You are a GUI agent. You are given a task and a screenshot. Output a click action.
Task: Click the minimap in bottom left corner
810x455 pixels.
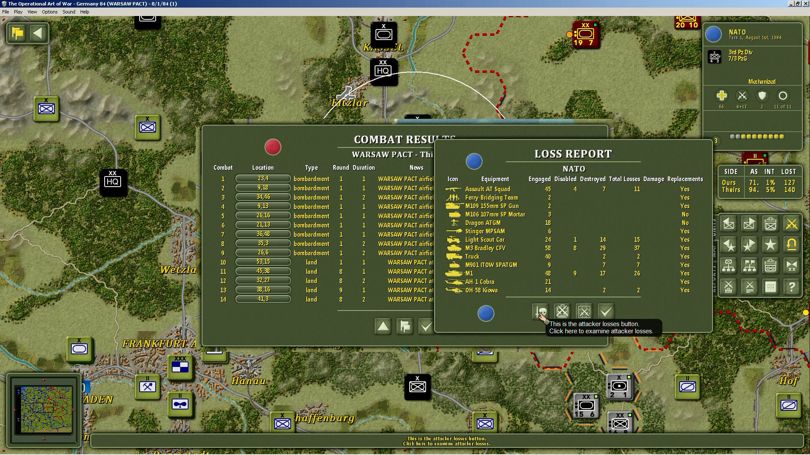(x=43, y=410)
